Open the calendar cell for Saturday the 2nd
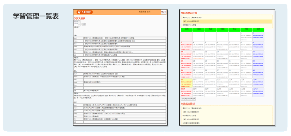 pos(258,37)
